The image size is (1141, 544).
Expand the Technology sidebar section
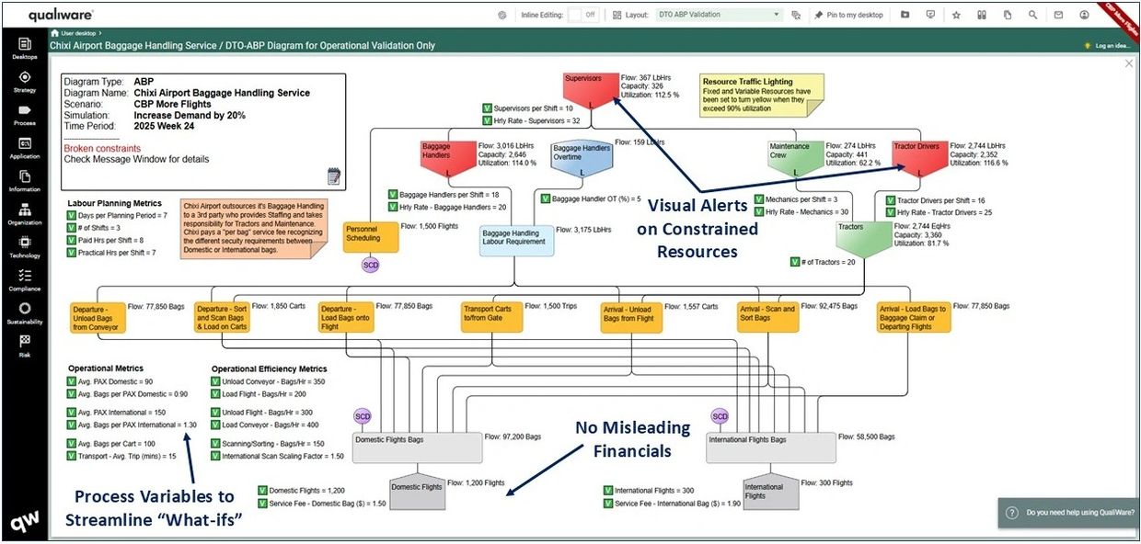(25, 246)
